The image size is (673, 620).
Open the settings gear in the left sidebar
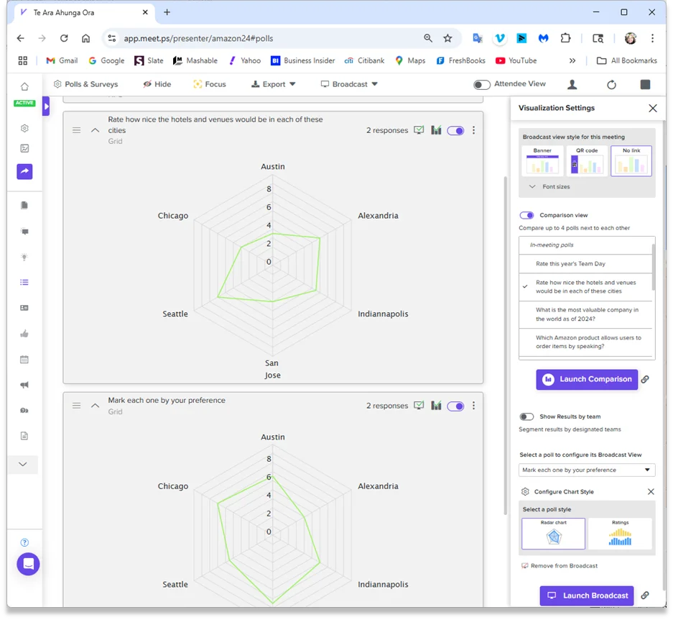click(24, 128)
